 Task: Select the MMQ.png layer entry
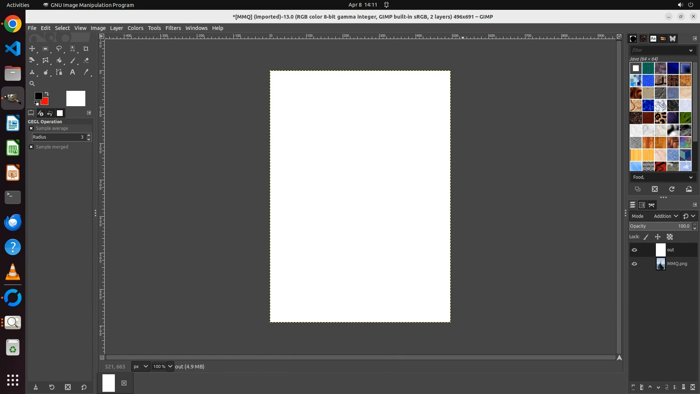(x=677, y=264)
